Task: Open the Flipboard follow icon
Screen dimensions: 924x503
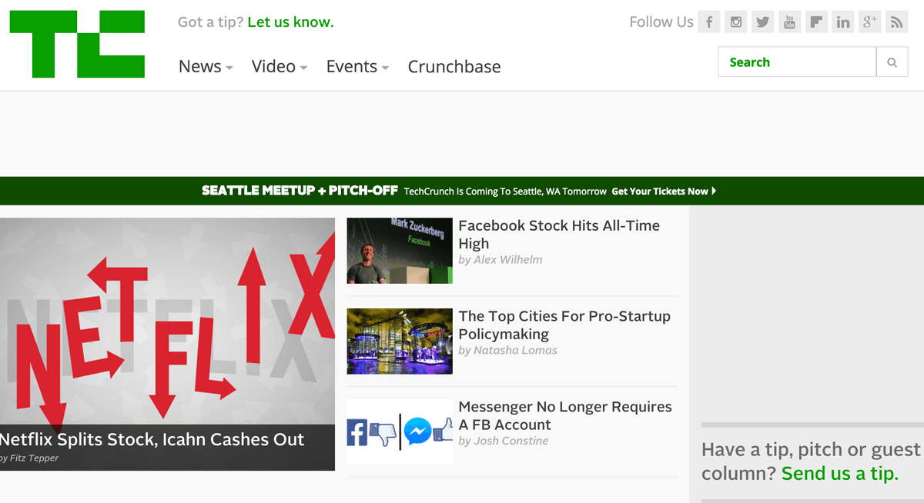Action: point(816,22)
